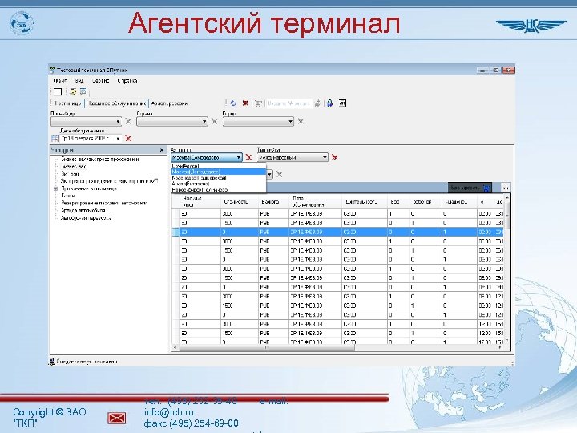Switch to the Наземное обслуживание tab

116,103
